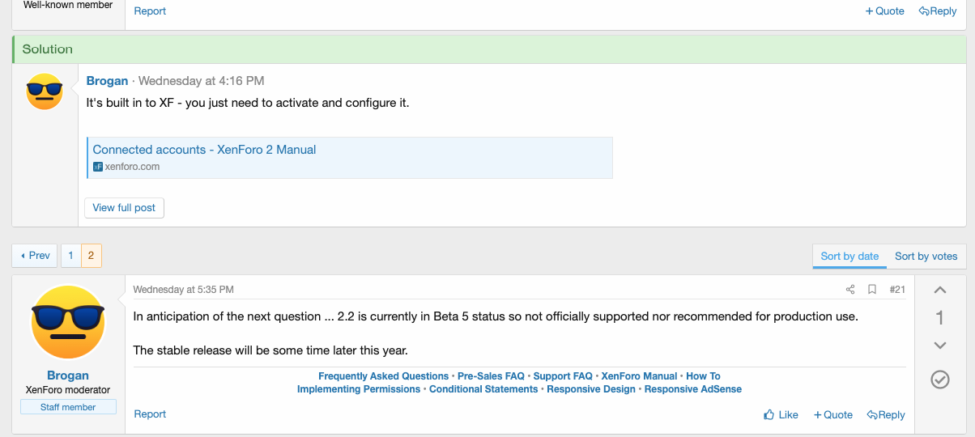Viewport: 975px width, 437px height.
Task: Open the small avatar in Solution box
Action: click(x=45, y=91)
